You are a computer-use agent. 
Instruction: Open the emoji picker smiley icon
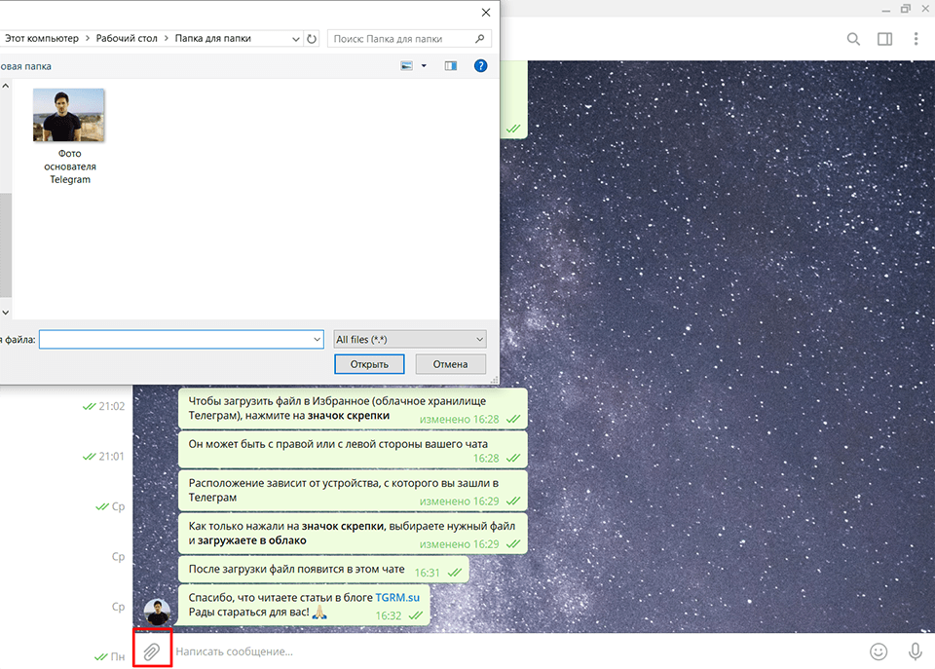pyautogui.click(x=879, y=650)
